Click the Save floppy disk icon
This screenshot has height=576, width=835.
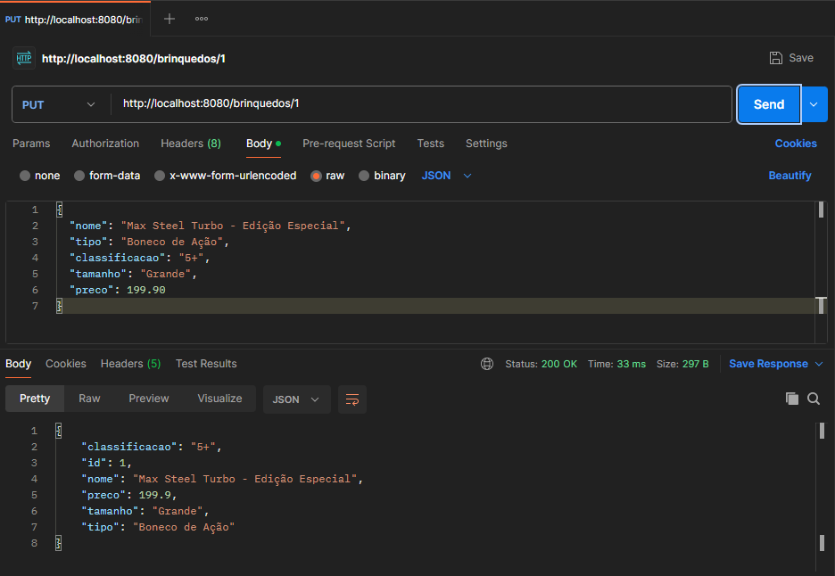click(776, 58)
